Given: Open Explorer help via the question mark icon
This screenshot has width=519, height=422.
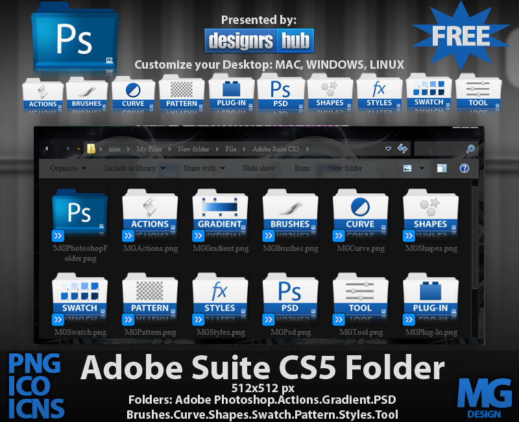Looking at the screenshot, I should pos(464,169).
